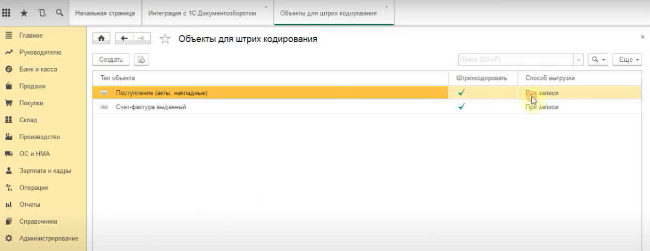Open the Главное section
The width and height of the screenshot is (650, 251).
tap(31, 36)
